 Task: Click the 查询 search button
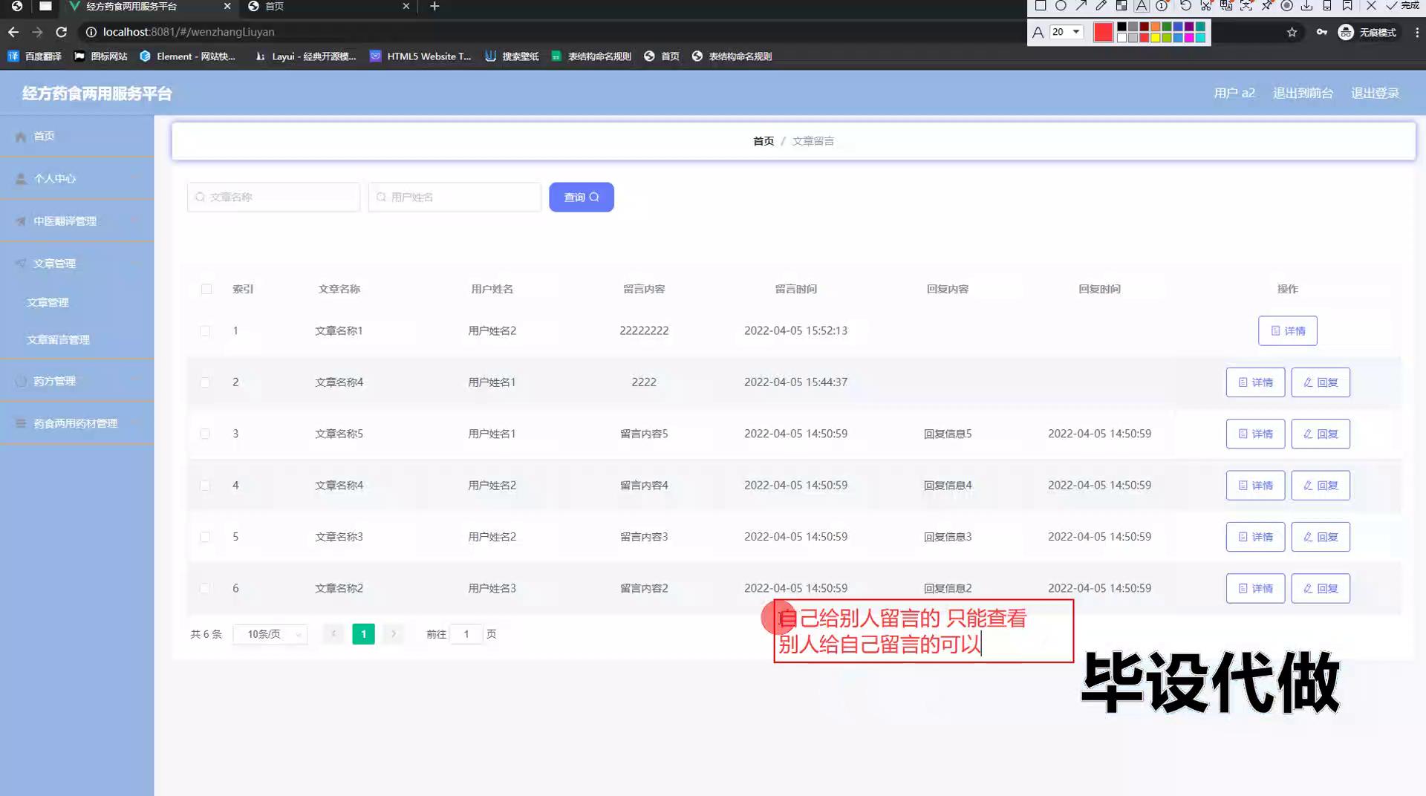click(x=581, y=197)
